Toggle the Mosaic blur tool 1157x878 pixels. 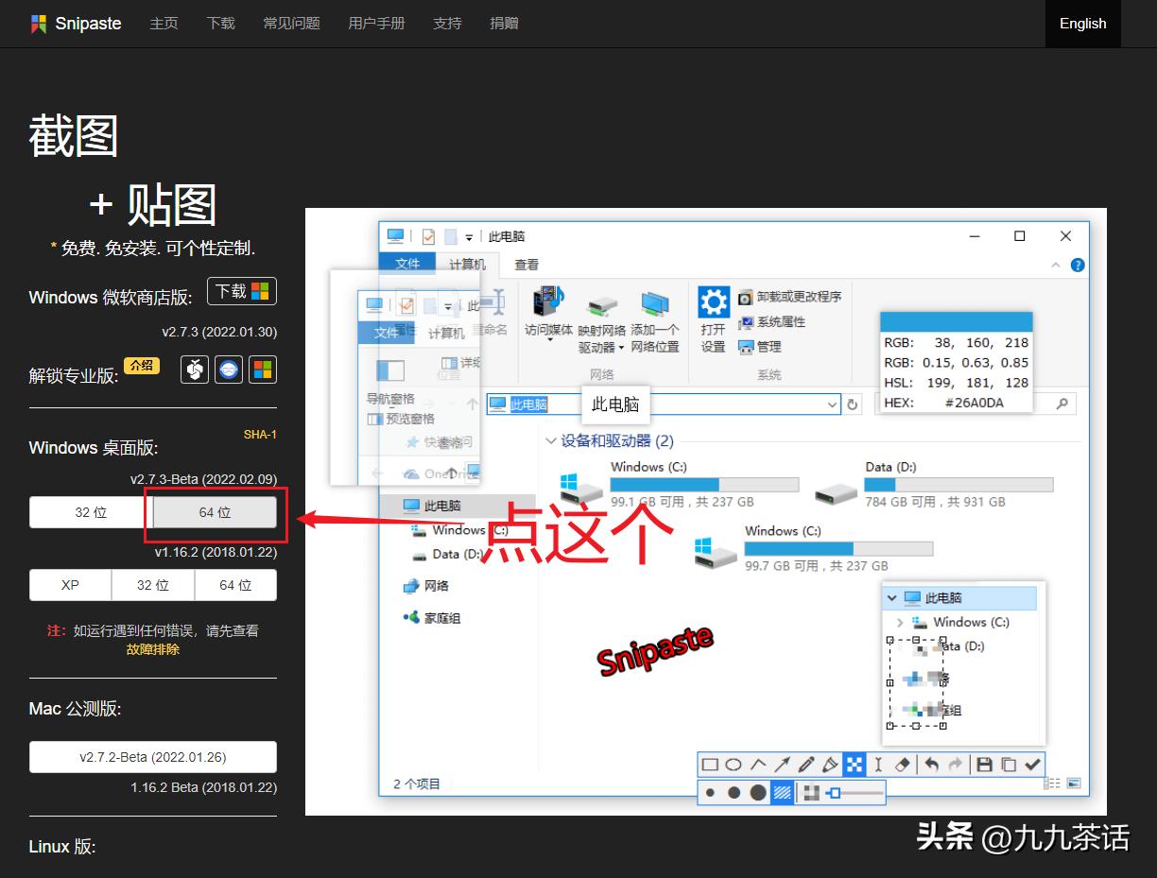point(855,764)
